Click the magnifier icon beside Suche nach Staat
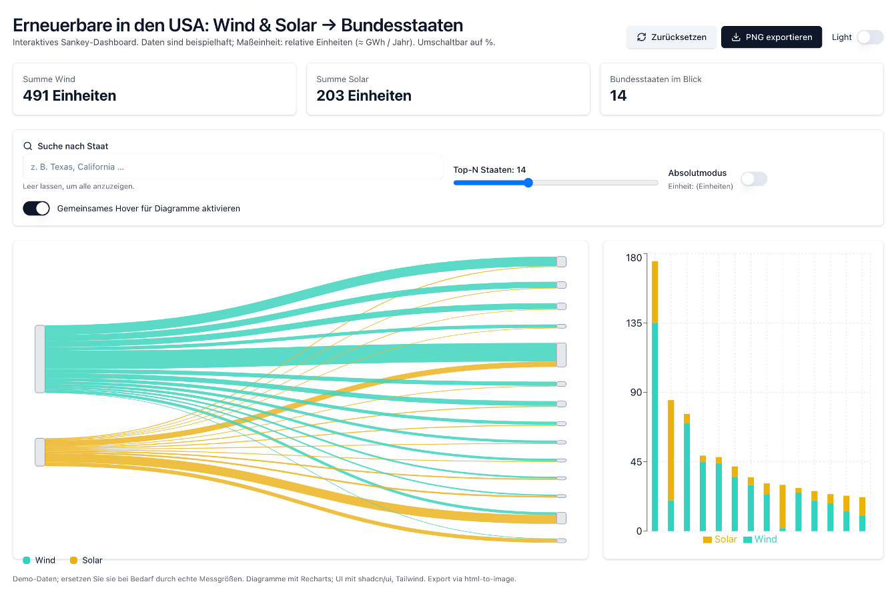 tap(28, 146)
